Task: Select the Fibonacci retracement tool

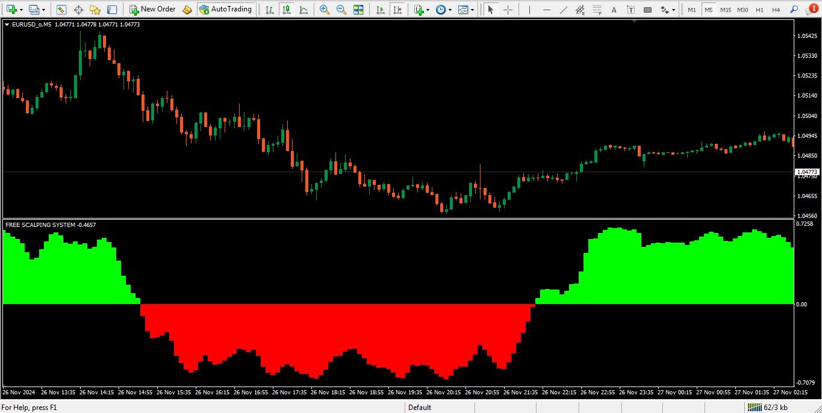Action: (x=597, y=10)
